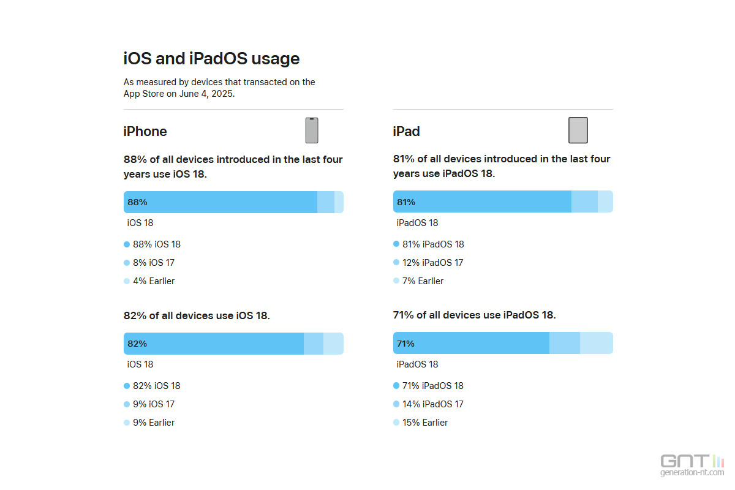
Task: Click the 9% iOS 17 legend label
Action: coord(154,404)
